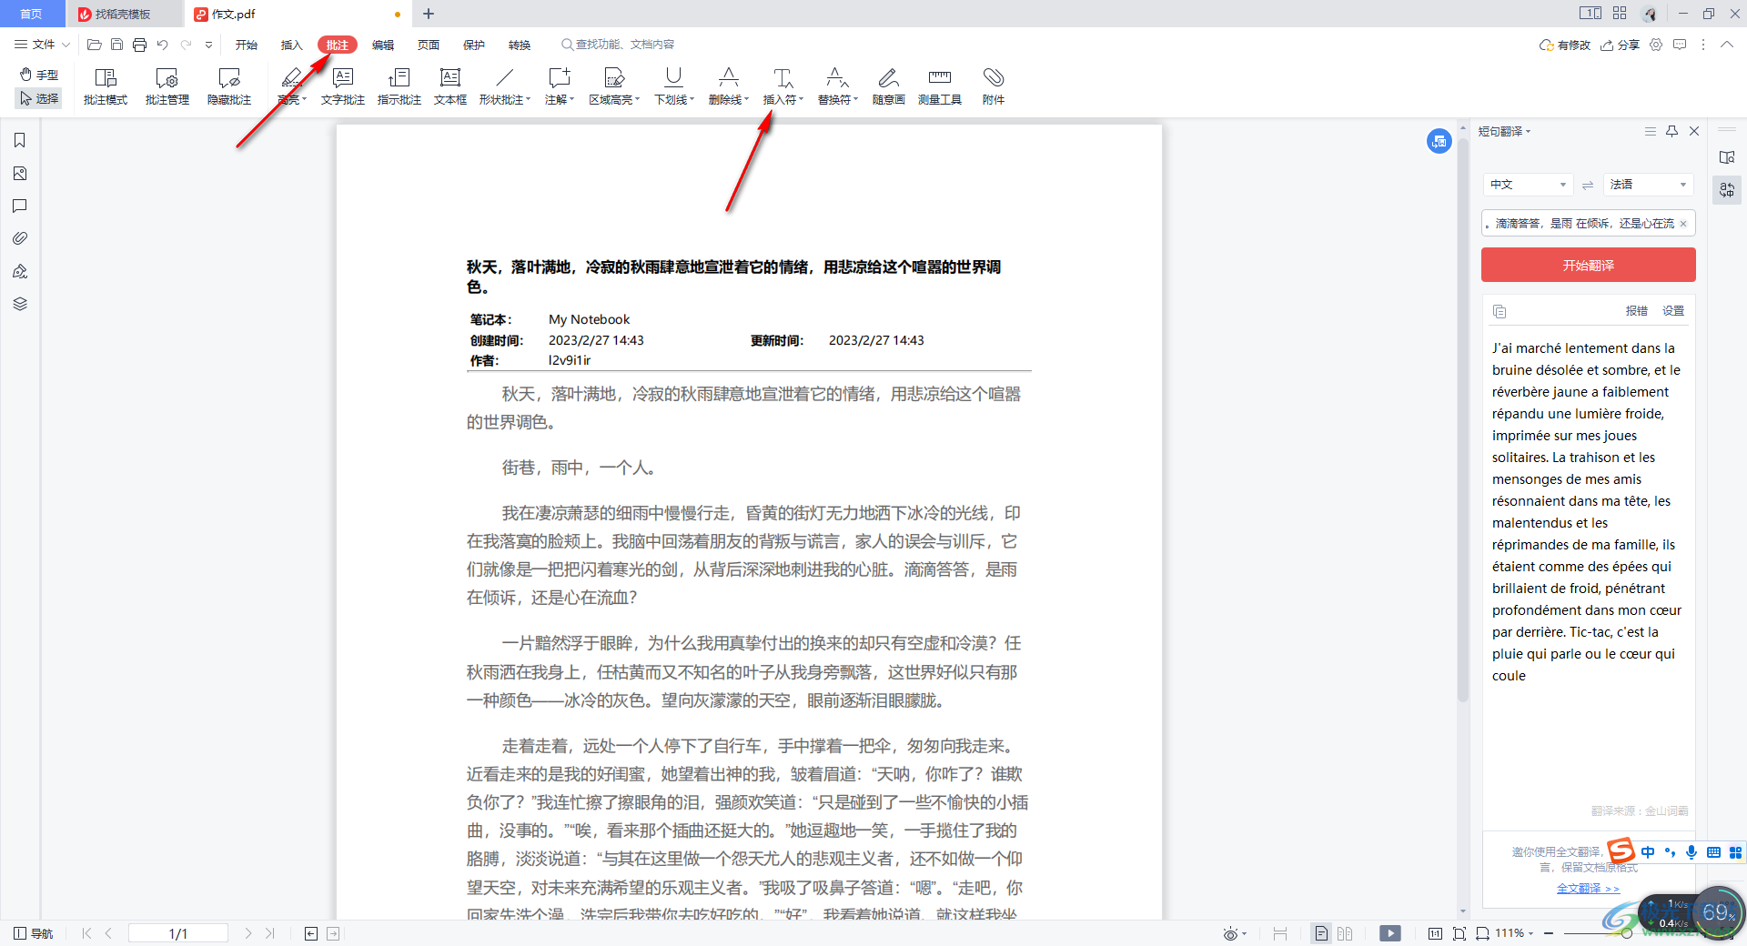Open the 111% zoom level dropdown
1747x946 pixels.
pyautogui.click(x=1515, y=933)
